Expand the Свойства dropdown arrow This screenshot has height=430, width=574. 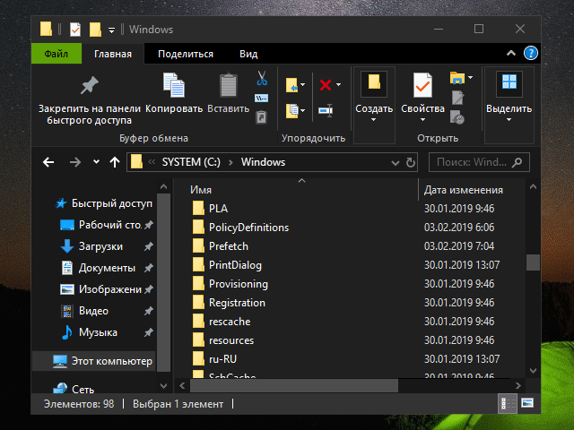[422, 120]
